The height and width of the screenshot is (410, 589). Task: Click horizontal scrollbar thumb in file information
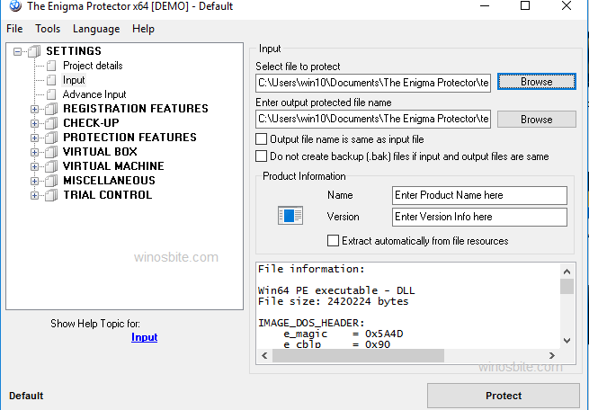pyautogui.click(x=359, y=355)
